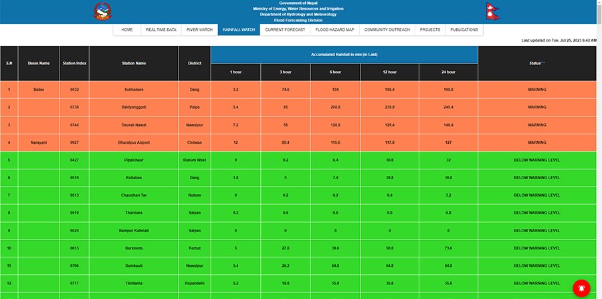Click the Station Name column header
Viewport: 602px width, 299px height.
pyautogui.click(x=134, y=64)
